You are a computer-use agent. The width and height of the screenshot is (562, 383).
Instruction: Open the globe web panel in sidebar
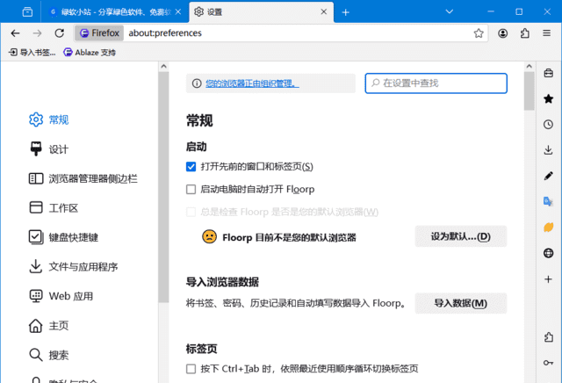click(x=548, y=253)
